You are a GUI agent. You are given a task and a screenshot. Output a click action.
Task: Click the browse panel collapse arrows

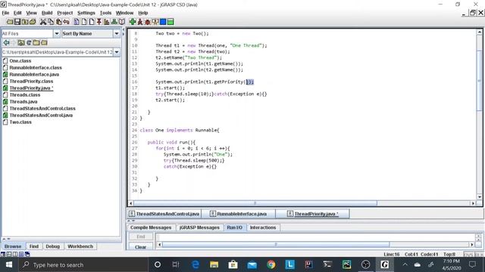tap(124, 31)
